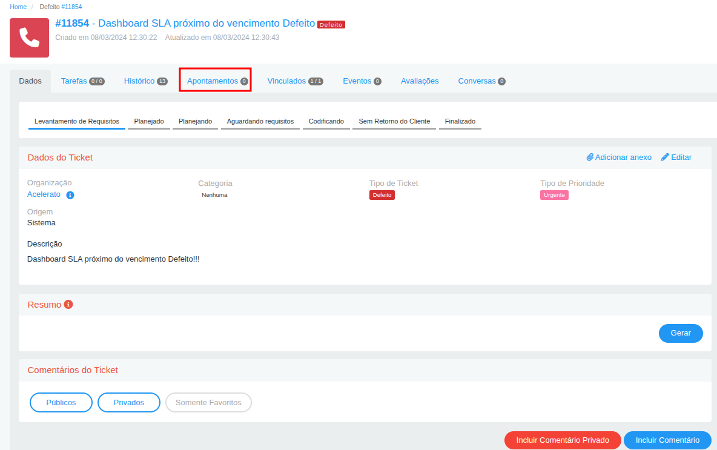
Task: Click the Defeito badge next to the title
Action: [x=331, y=25]
